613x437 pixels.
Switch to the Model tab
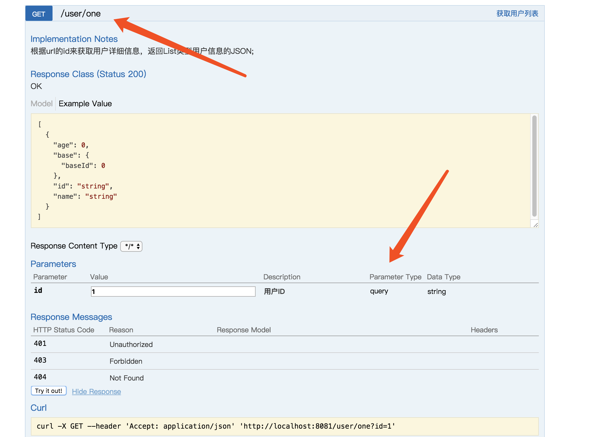click(41, 104)
